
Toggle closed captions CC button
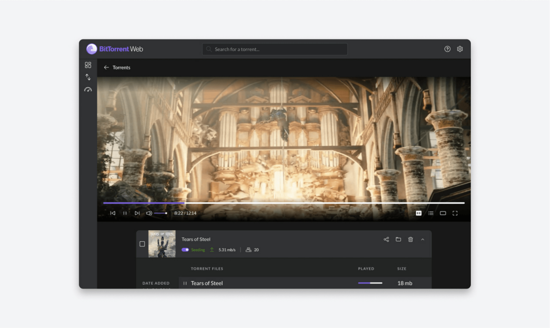[419, 213]
